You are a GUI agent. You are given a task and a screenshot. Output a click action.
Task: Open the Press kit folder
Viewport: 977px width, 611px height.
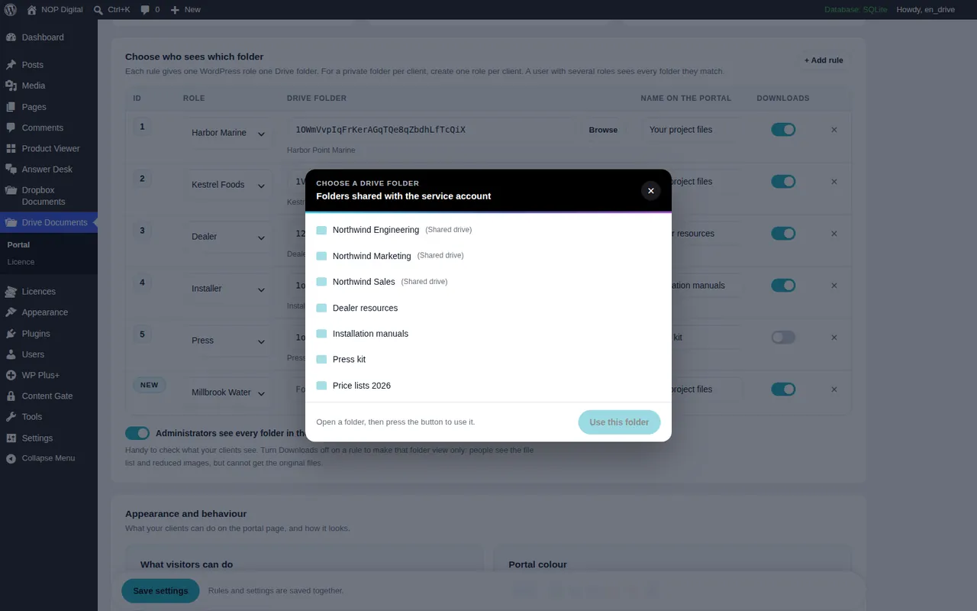click(x=488, y=360)
